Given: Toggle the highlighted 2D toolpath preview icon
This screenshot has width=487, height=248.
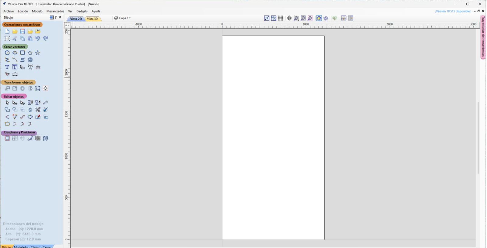Looking at the screenshot, I should pos(319,18).
